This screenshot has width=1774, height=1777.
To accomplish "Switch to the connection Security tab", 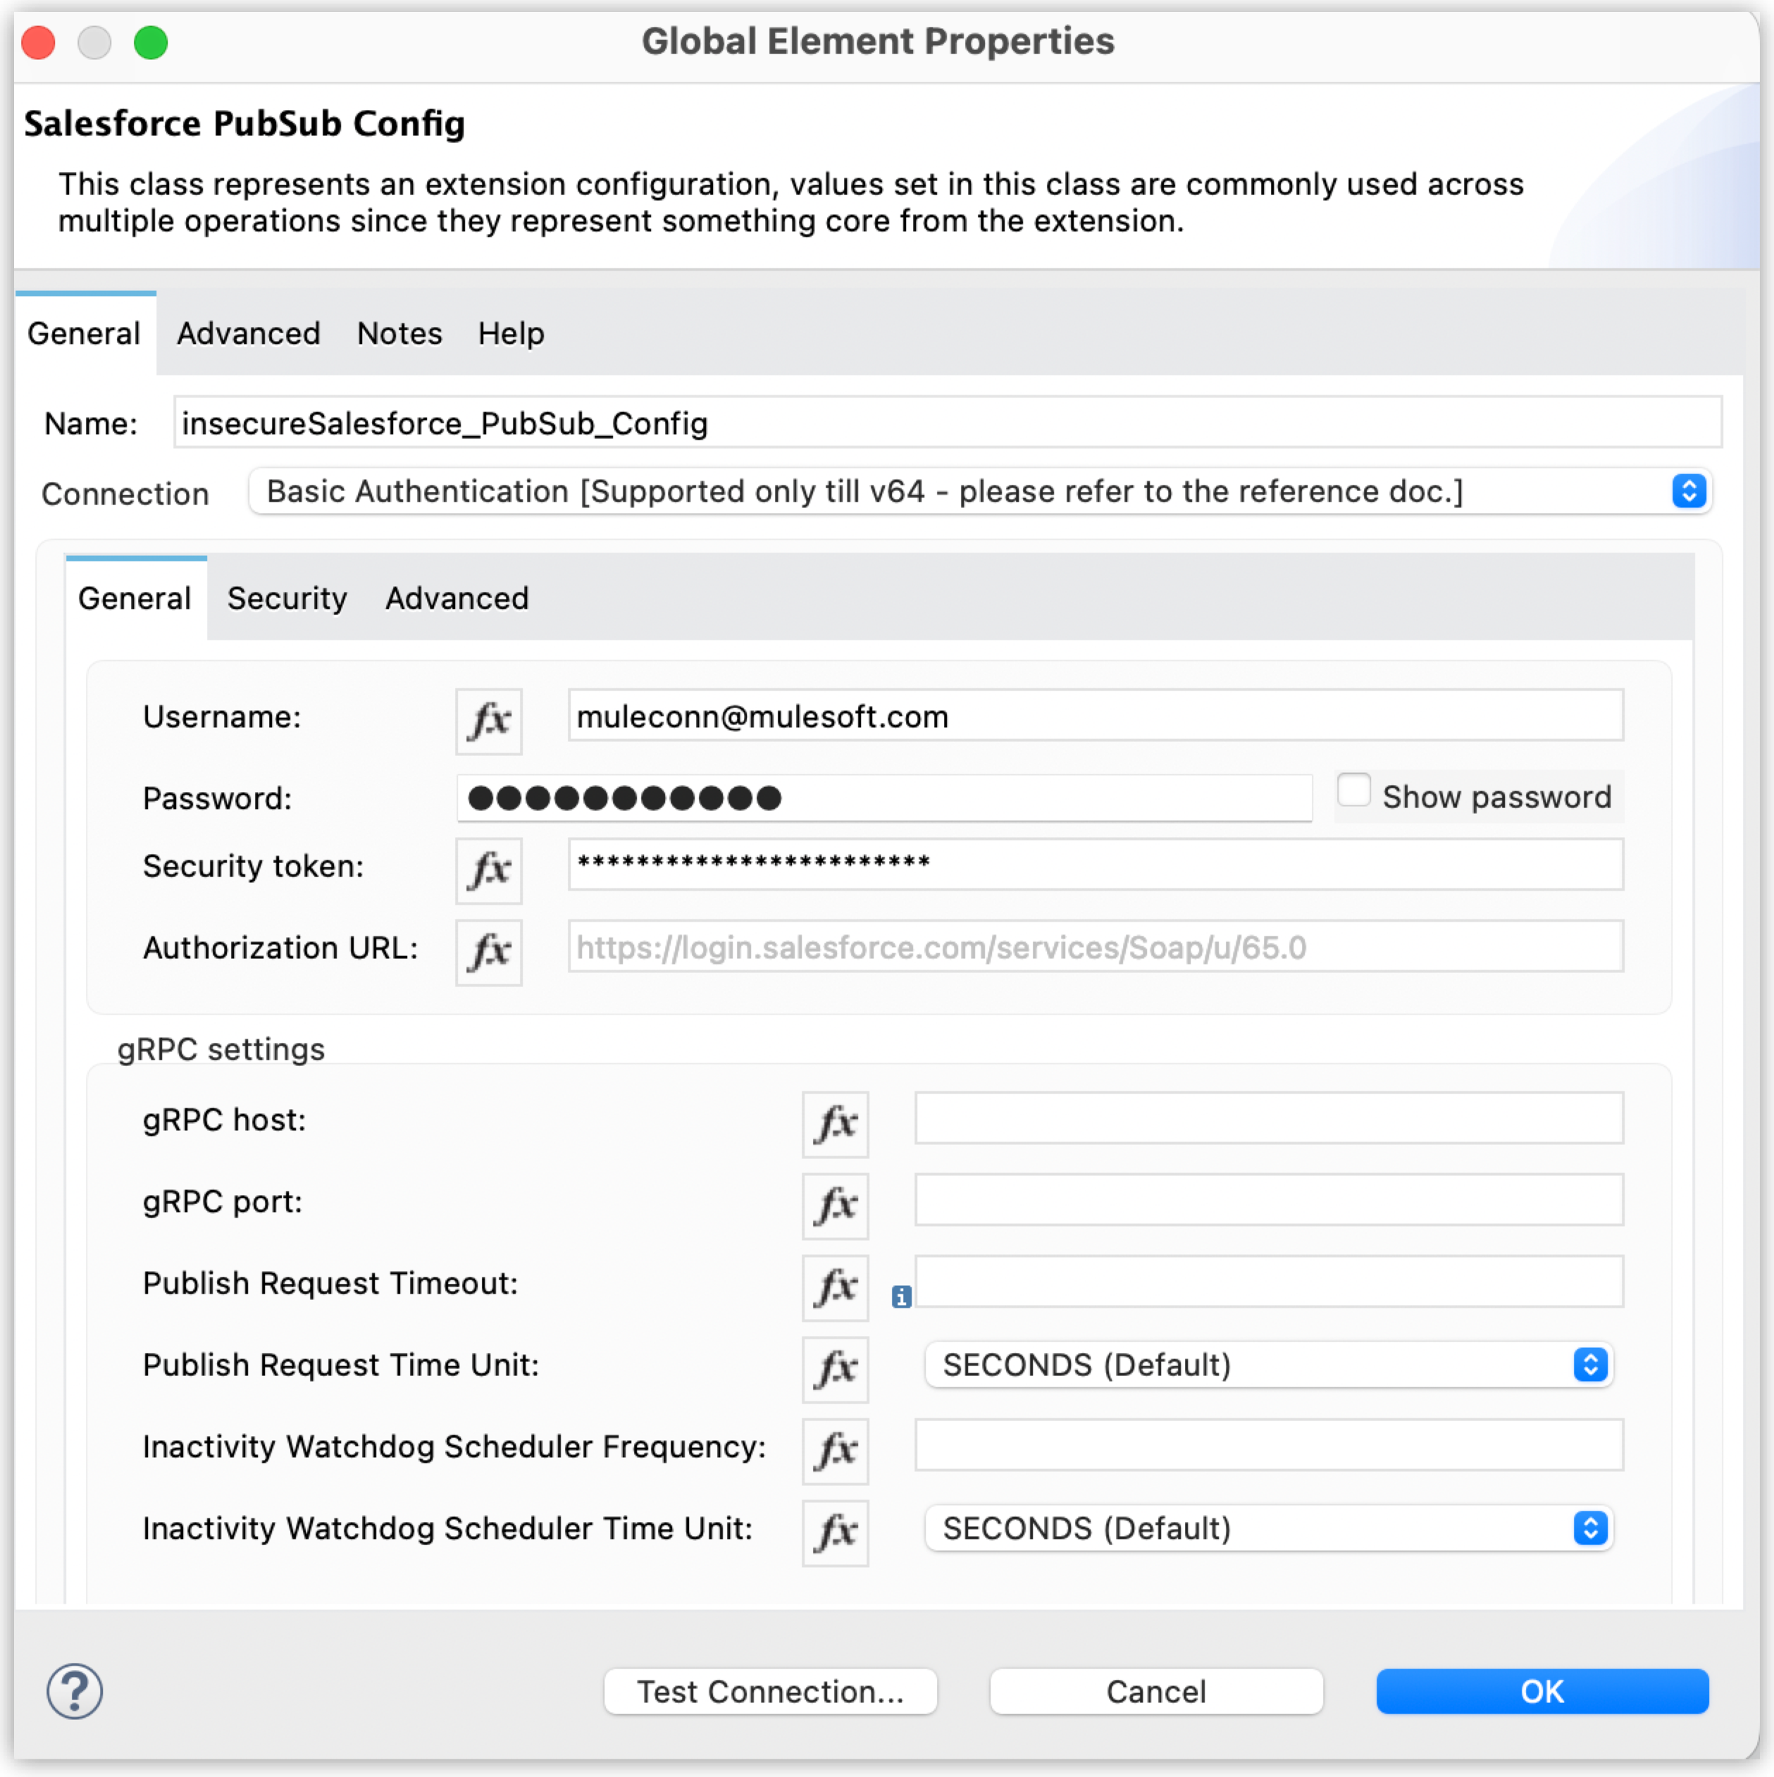I will pos(287,599).
